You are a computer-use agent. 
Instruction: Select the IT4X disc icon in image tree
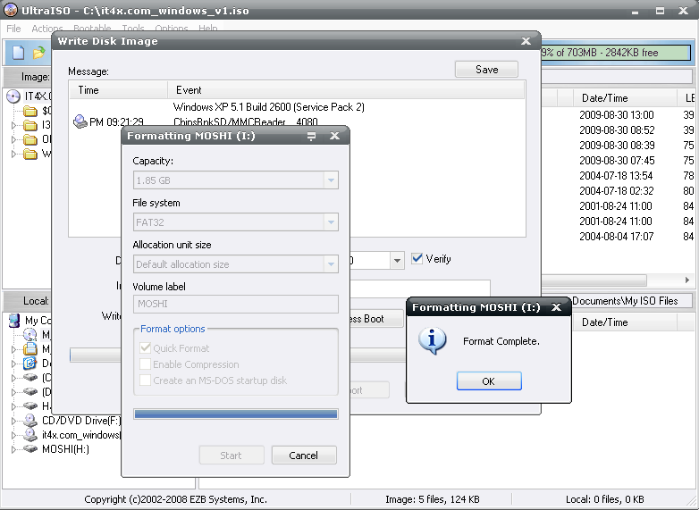tap(13, 96)
